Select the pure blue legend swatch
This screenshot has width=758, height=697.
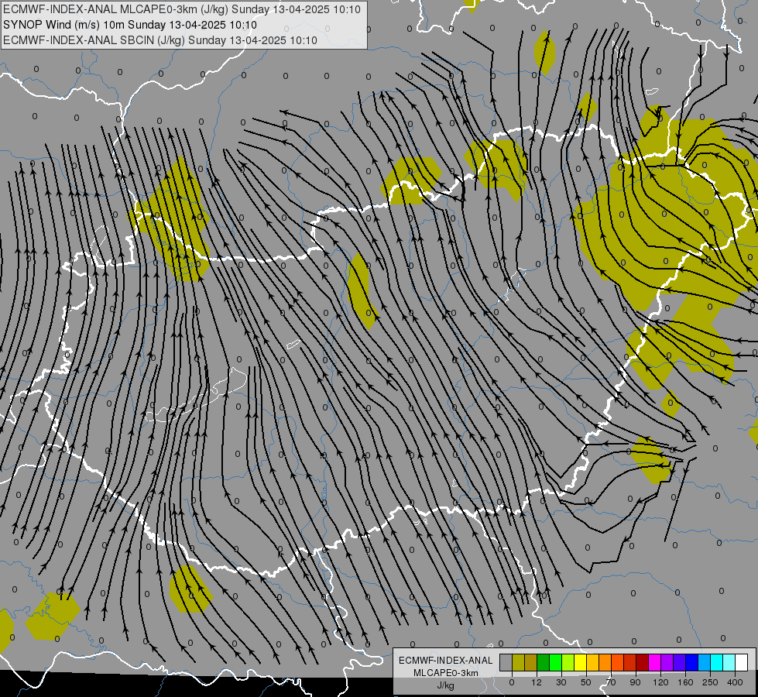coord(691,662)
